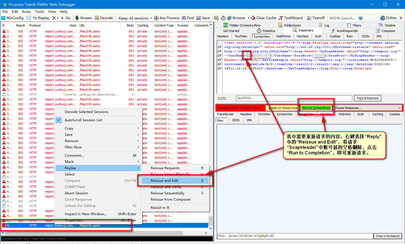The height and width of the screenshot is (244, 405).
Task: Choose Reissue and Edit from submenu
Action: click(x=175, y=181)
